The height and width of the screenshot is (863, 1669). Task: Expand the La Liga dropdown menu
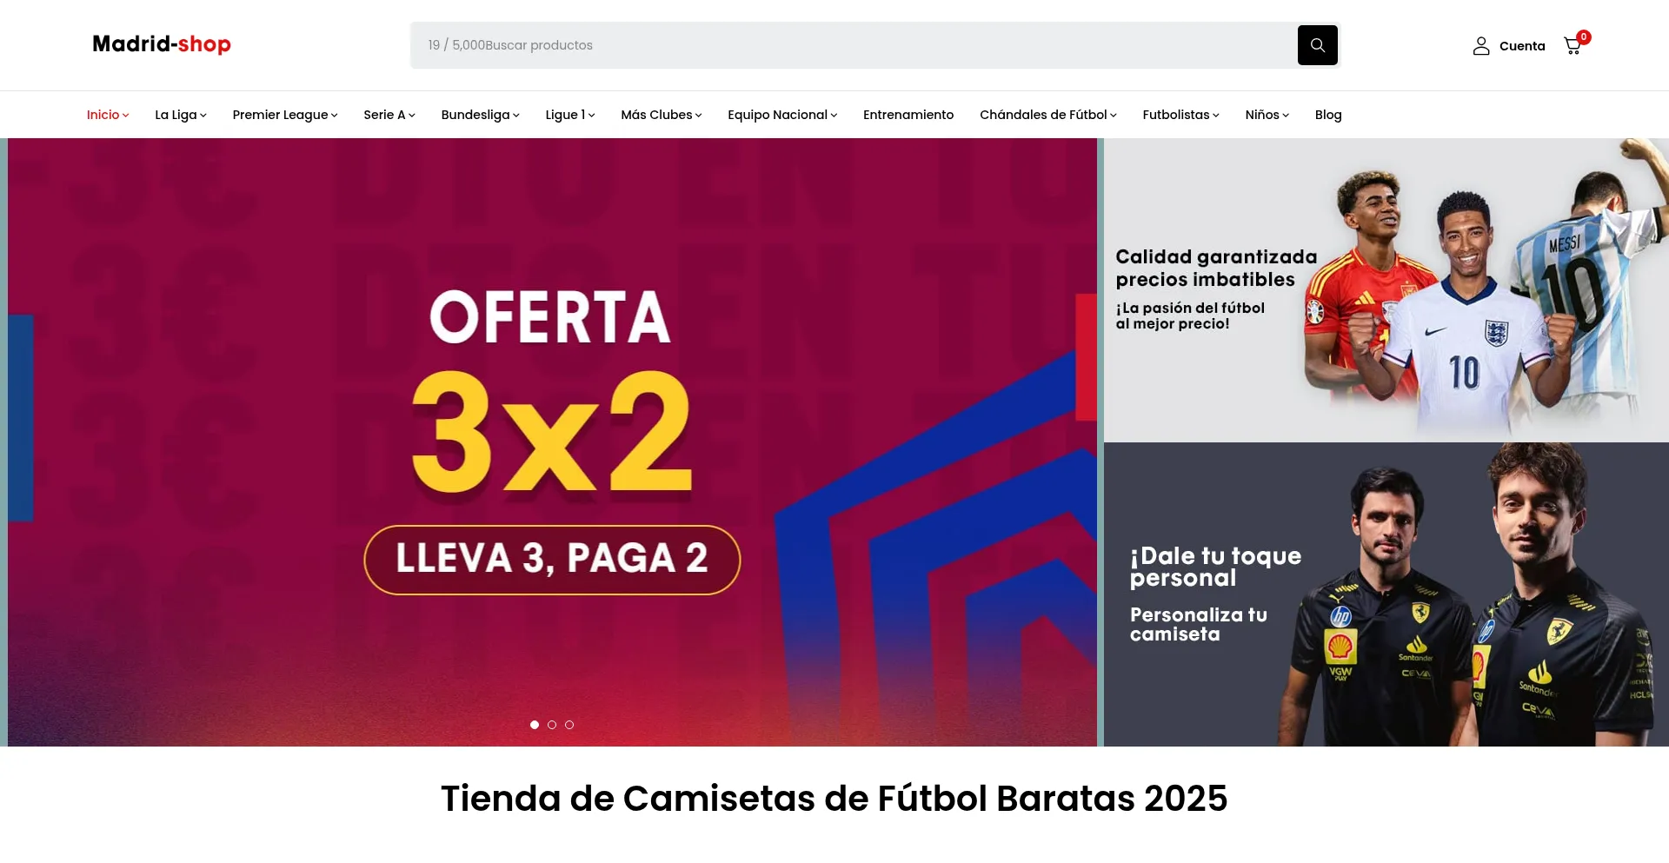tap(181, 115)
